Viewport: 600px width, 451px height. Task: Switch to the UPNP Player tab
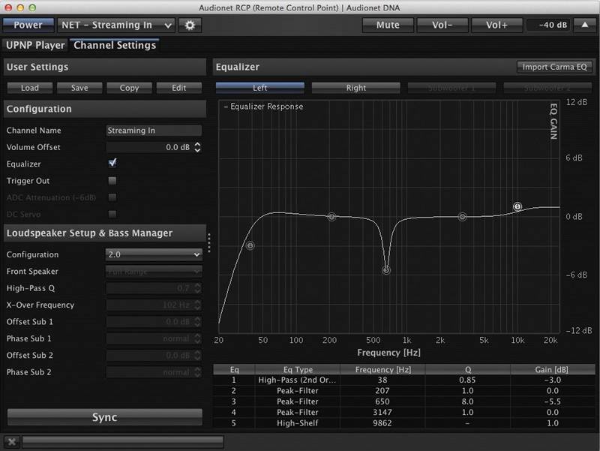(35, 45)
